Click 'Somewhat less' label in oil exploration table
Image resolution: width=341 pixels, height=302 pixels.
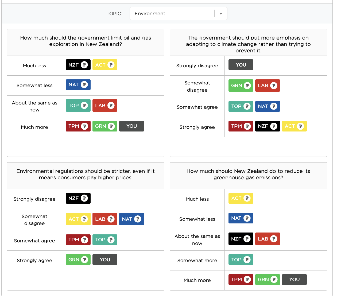[x=34, y=86]
